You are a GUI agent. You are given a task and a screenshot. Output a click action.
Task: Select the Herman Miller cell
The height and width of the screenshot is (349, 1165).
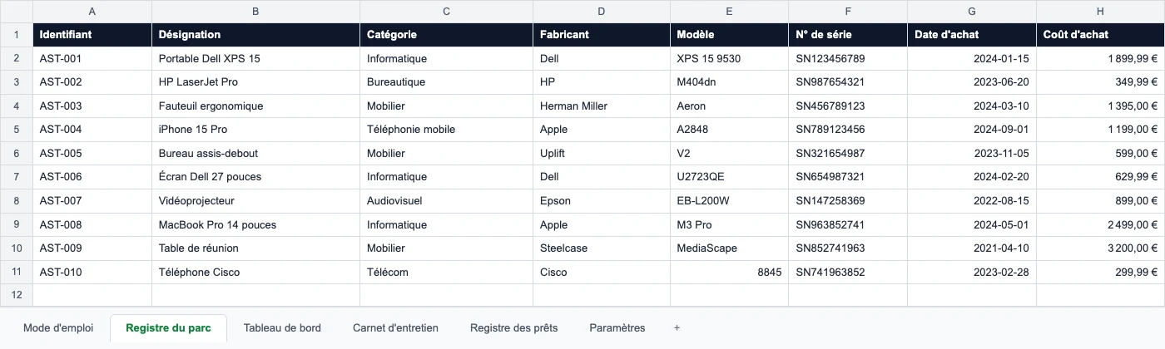click(602, 106)
